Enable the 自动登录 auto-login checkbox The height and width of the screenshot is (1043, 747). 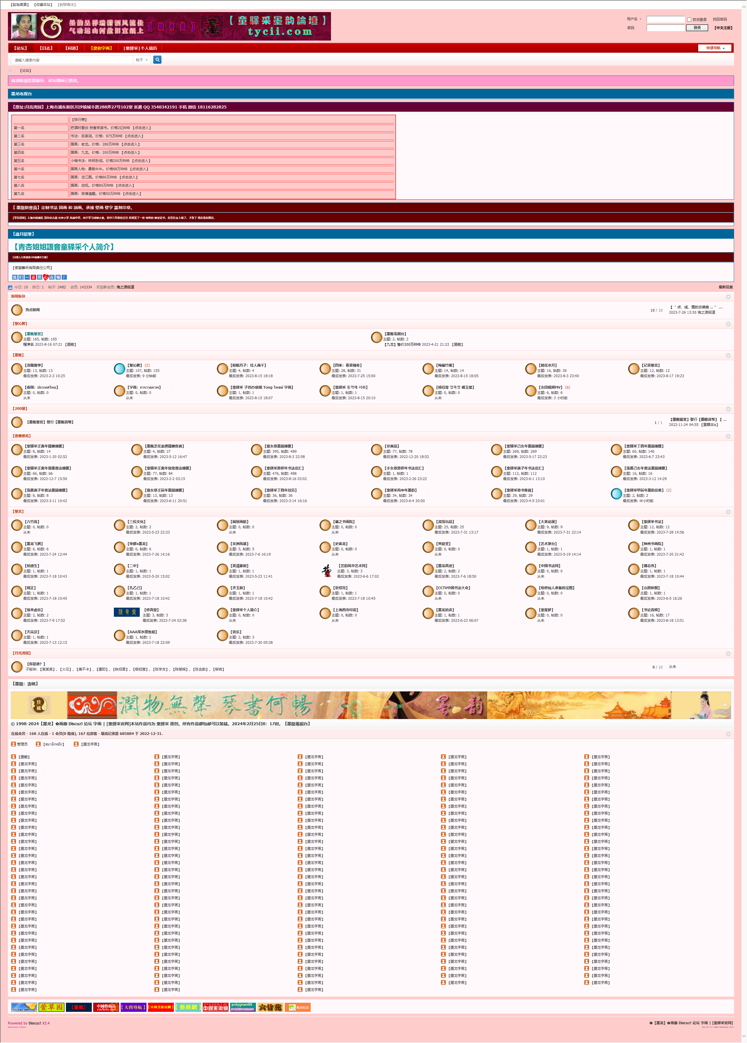point(689,19)
